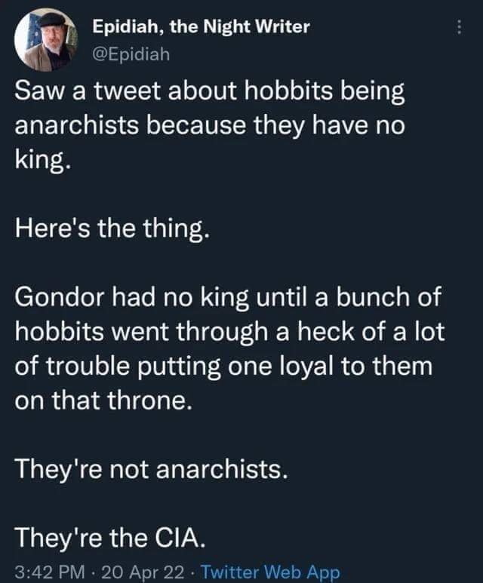Click Epidiah's profile avatar photo
The image size is (483, 583).
click(x=46, y=39)
